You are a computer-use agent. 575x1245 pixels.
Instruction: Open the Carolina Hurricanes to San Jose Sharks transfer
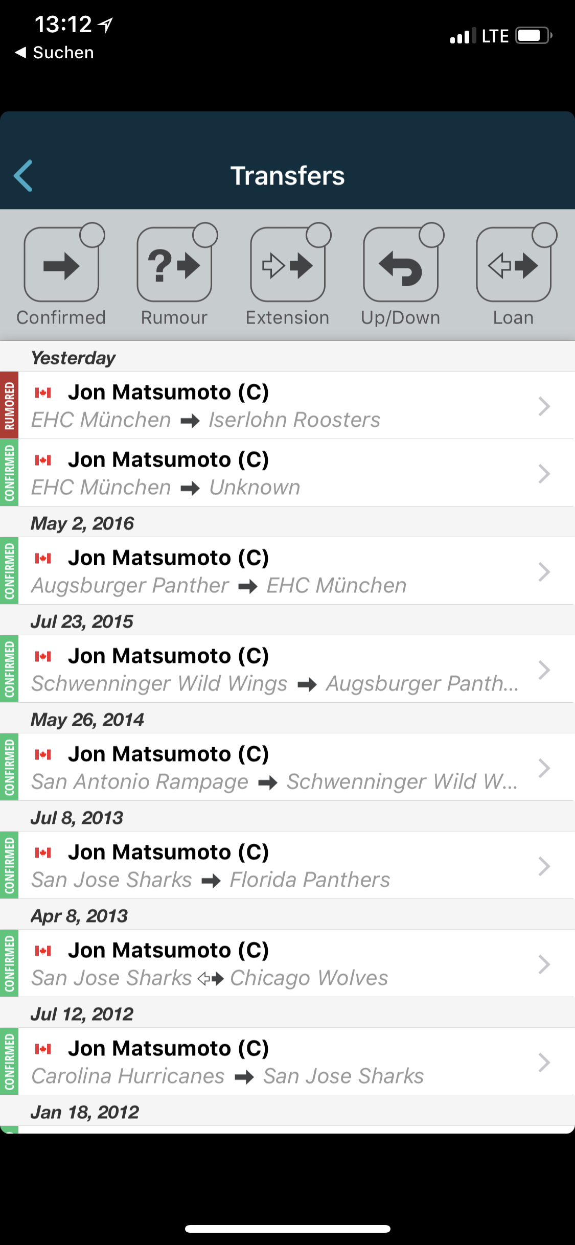coord(276,1062)
